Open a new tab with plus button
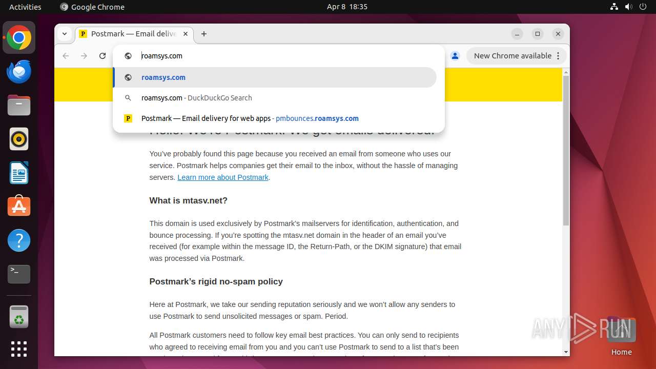The height and width of the screenshot is (369, 656). pos(204,34)
